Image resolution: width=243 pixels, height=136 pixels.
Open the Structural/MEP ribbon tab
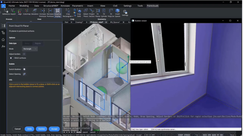(51, 6)
